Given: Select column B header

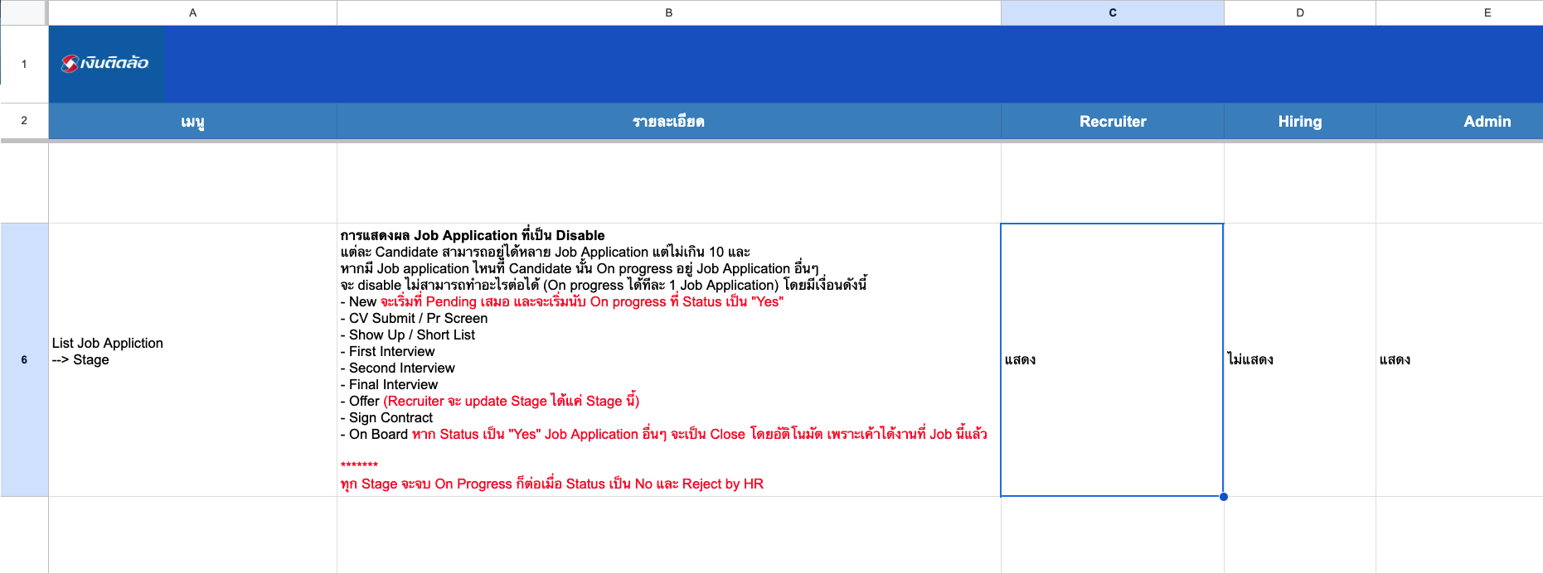Looking at the screenshot, I should click(x=668, y=12).
